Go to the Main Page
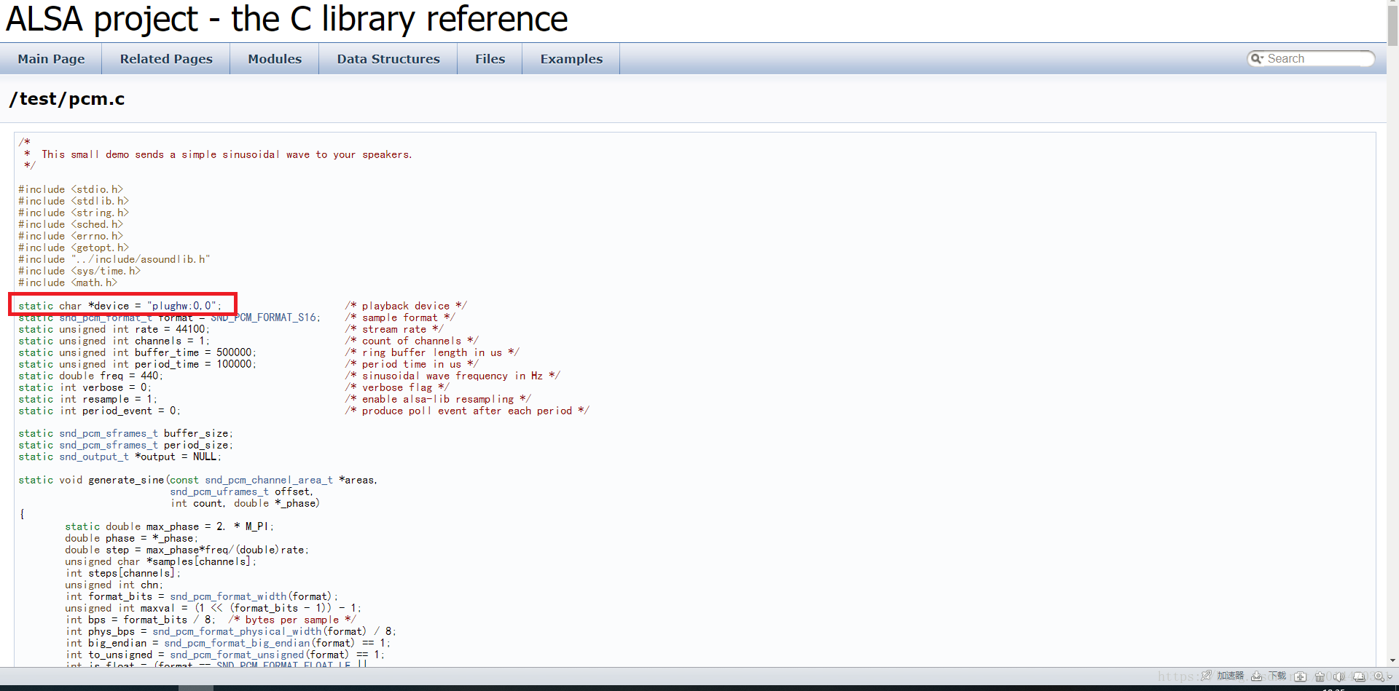This screenshot has height=691, width=1399. point(51,58)
